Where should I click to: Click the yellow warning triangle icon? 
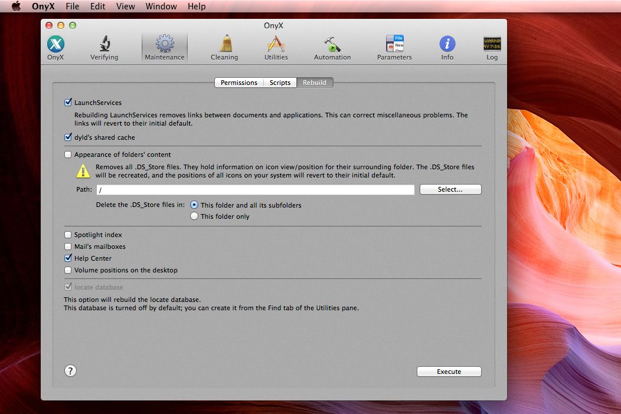pos(83,171)
